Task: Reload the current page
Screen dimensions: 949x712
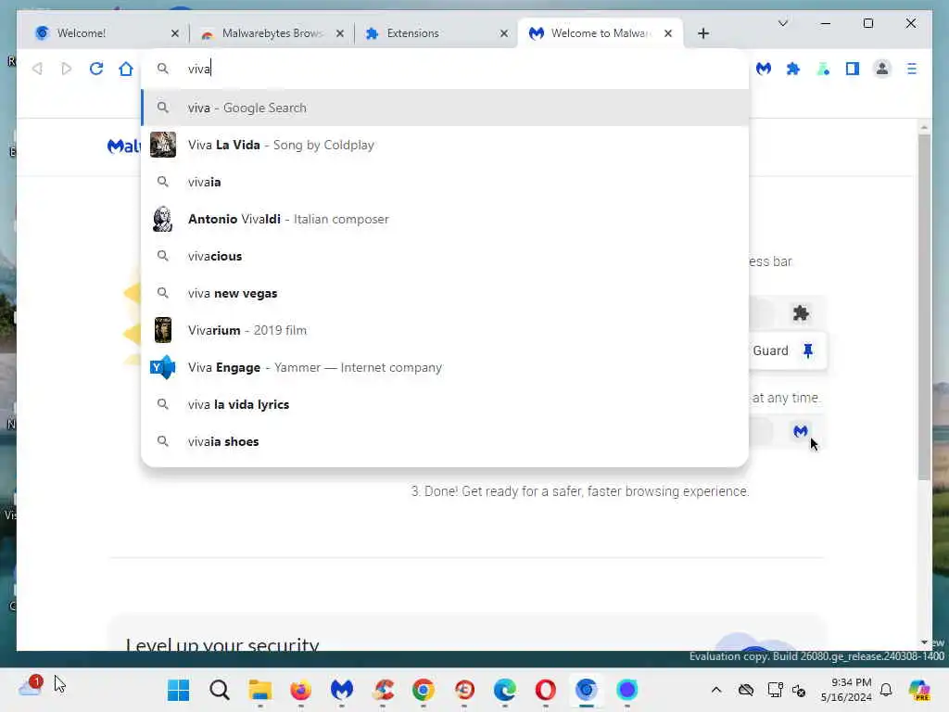Action: click(x=96, y=69)
